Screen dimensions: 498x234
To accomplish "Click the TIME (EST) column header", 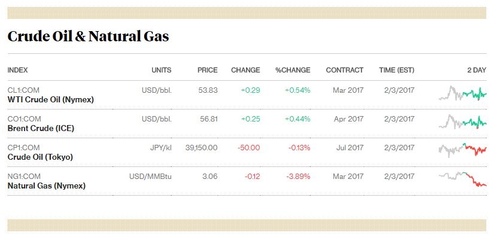I will [397, 70].
